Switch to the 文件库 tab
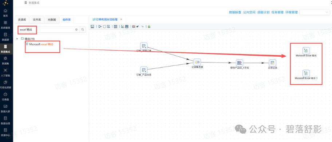This screenshot has width=332, height=142. click(x=37, y=20)
